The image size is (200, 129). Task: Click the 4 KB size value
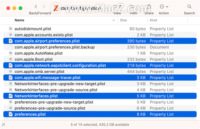[x=141, y=90]
